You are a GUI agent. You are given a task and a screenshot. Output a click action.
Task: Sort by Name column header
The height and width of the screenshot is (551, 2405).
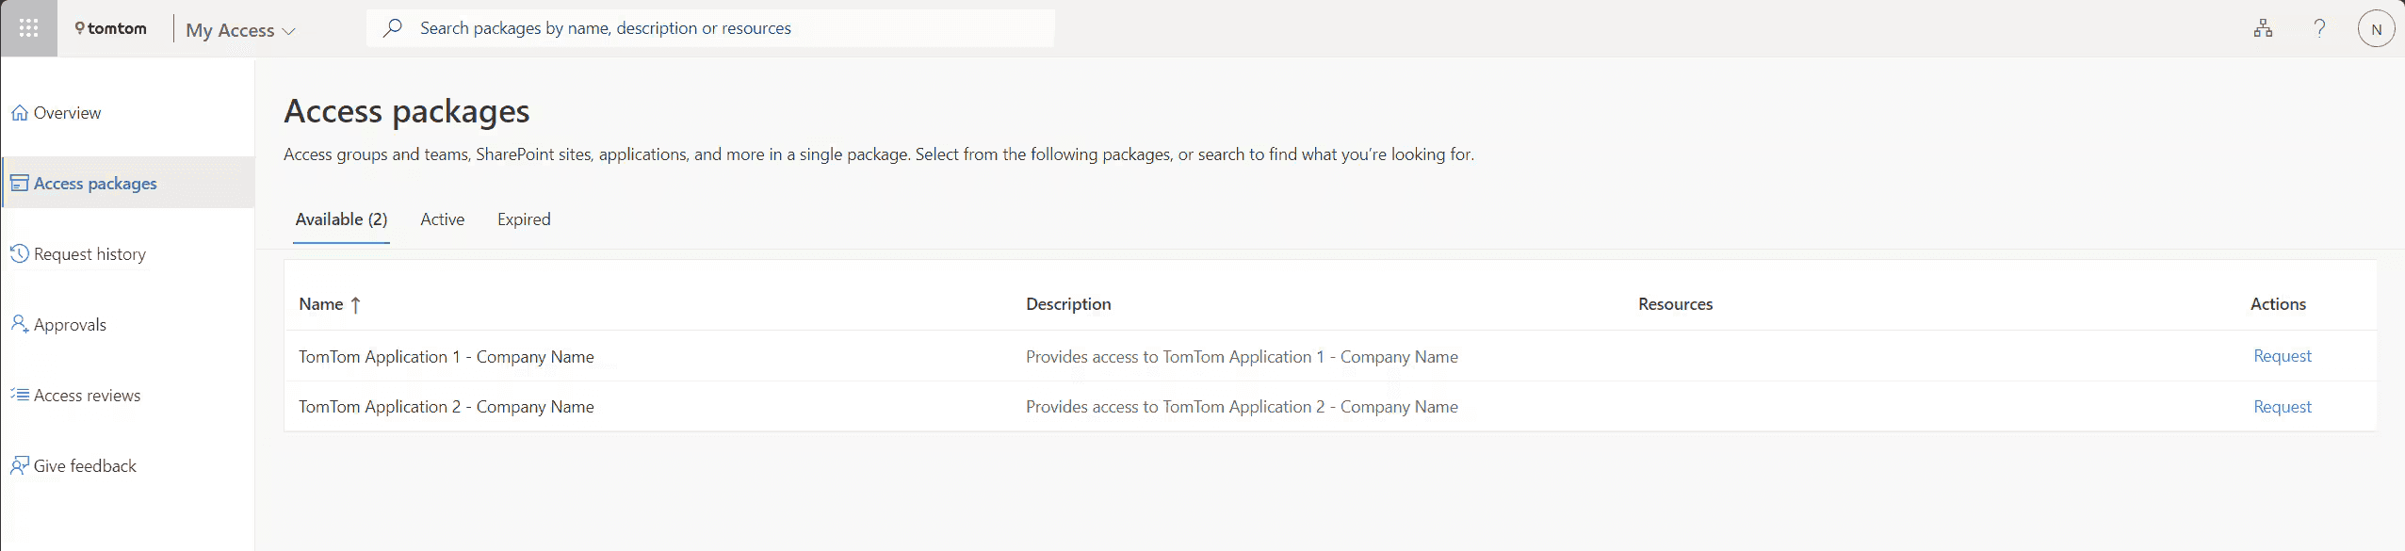pyautogui.click(x=321, y=304)
